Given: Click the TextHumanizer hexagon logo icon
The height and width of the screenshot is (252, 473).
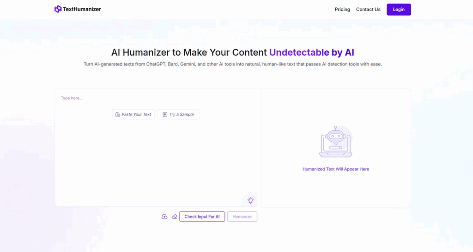Looking at the screenshot, I should (x=58, y=9).
